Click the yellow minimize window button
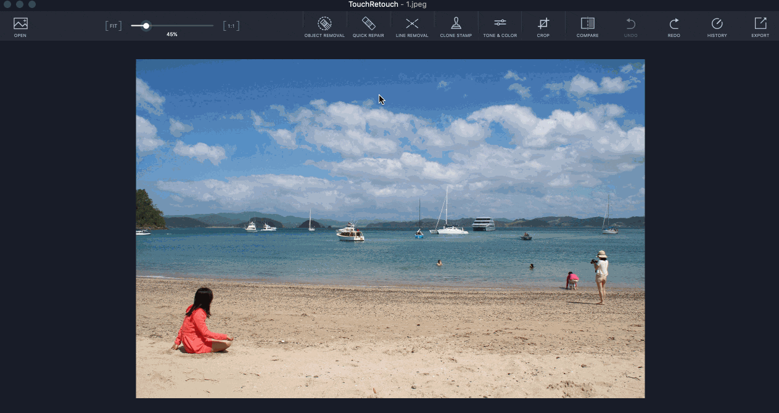The height and width of the screenshot is (413, 779). pos(20,4)
